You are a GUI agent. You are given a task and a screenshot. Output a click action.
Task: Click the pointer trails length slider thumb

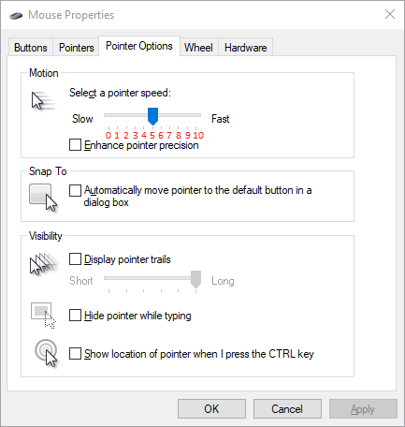pos(195,279)
